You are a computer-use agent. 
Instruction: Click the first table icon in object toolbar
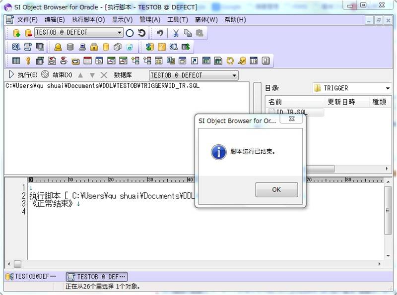click(16, 60)
